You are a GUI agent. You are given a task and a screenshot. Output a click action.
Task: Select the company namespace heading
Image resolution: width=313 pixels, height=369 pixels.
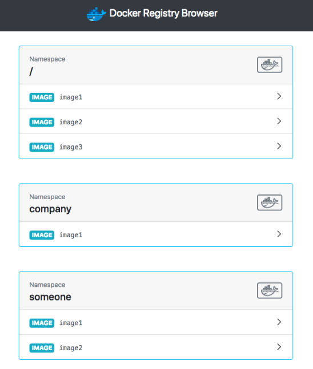point(50,209)
